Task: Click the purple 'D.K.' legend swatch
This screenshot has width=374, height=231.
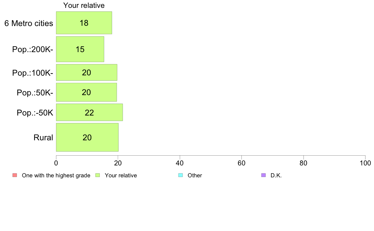Action: [x=263, y=175]
